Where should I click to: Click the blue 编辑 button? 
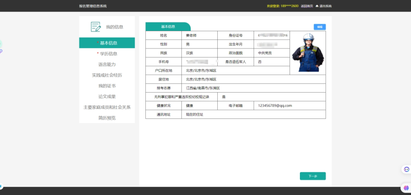320,27
